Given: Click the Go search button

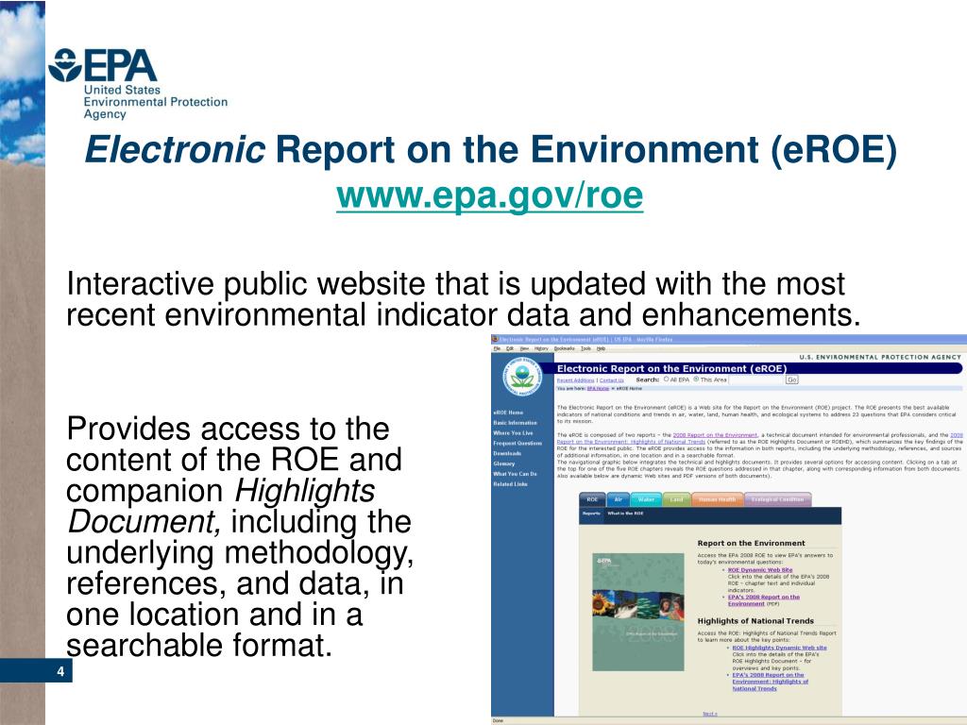Looking at the screenshot, I should click(792, 379).
